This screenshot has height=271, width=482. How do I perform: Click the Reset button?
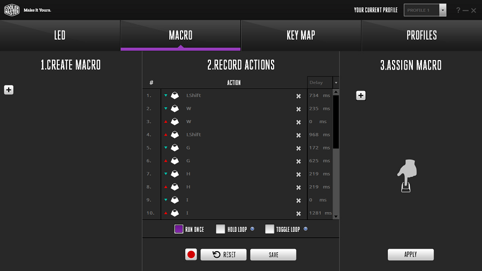click(223, 254)
